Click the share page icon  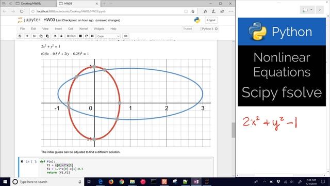[x=222, y=11]
